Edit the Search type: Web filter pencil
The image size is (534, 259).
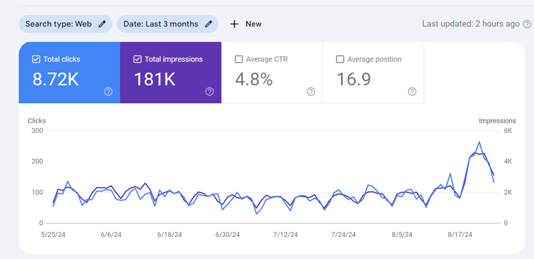[102, 24]
